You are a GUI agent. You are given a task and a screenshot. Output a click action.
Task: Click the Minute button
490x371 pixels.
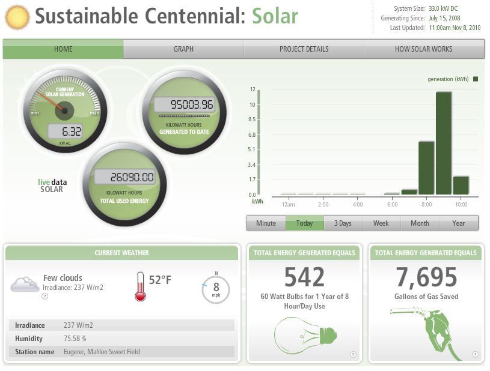pos(266,223)
